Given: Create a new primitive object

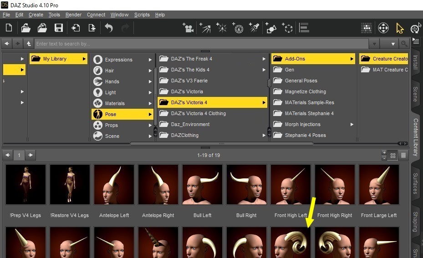Looking at the screenshot, I should [271, 28].
